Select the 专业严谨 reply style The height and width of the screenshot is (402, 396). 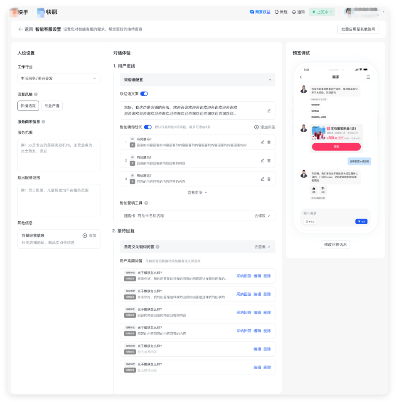(52, 105)
